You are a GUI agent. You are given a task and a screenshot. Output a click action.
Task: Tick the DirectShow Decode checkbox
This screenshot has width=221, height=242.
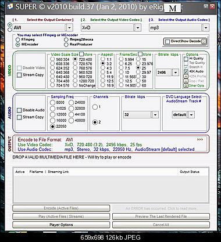point(167,42)
